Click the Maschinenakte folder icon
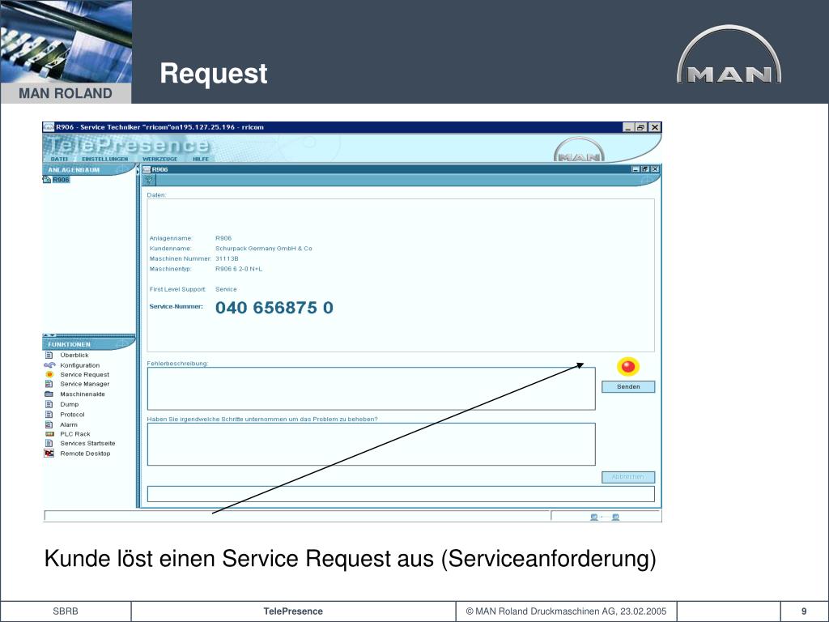The height and width of the screenshot is (622, 829). point(49,394)
